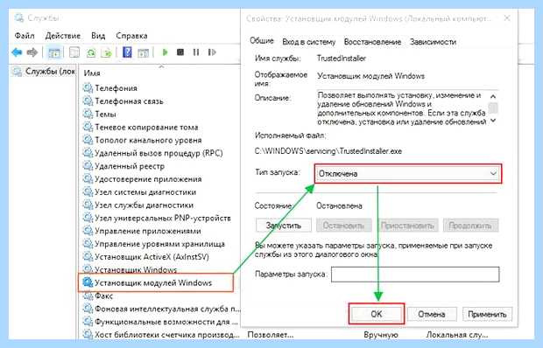
Task: Open the Файл menu
Action: pyautogui.click(x=25, y=36)
